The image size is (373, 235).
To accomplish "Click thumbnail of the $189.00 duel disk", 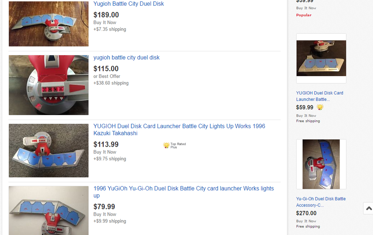I will (49, 24).
